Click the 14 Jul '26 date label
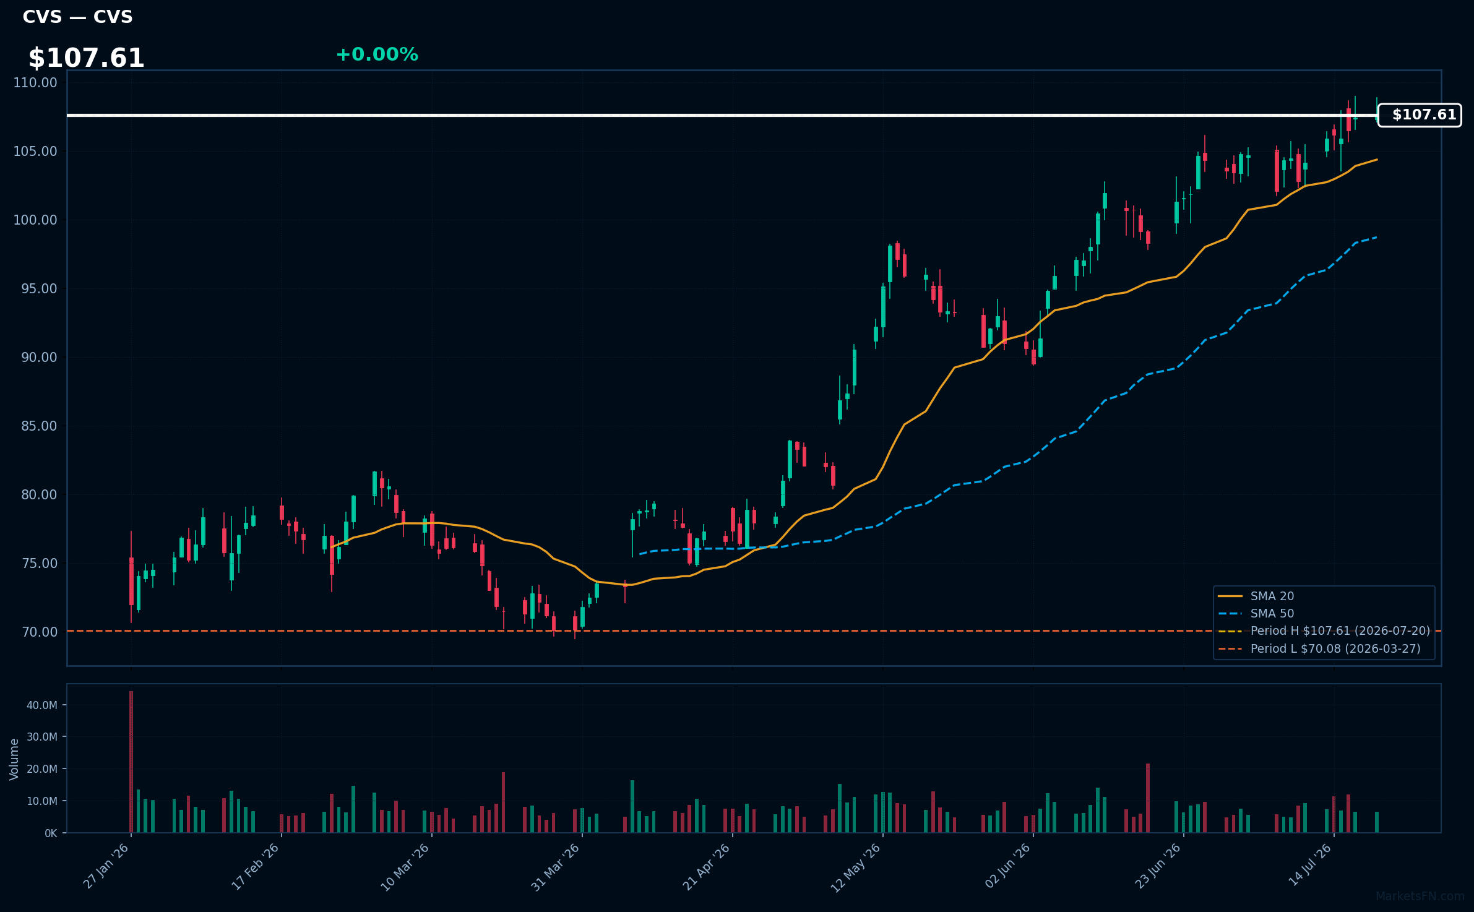Image resolution: width=1474 pixels, height=912 pixels. point(1309,864)
